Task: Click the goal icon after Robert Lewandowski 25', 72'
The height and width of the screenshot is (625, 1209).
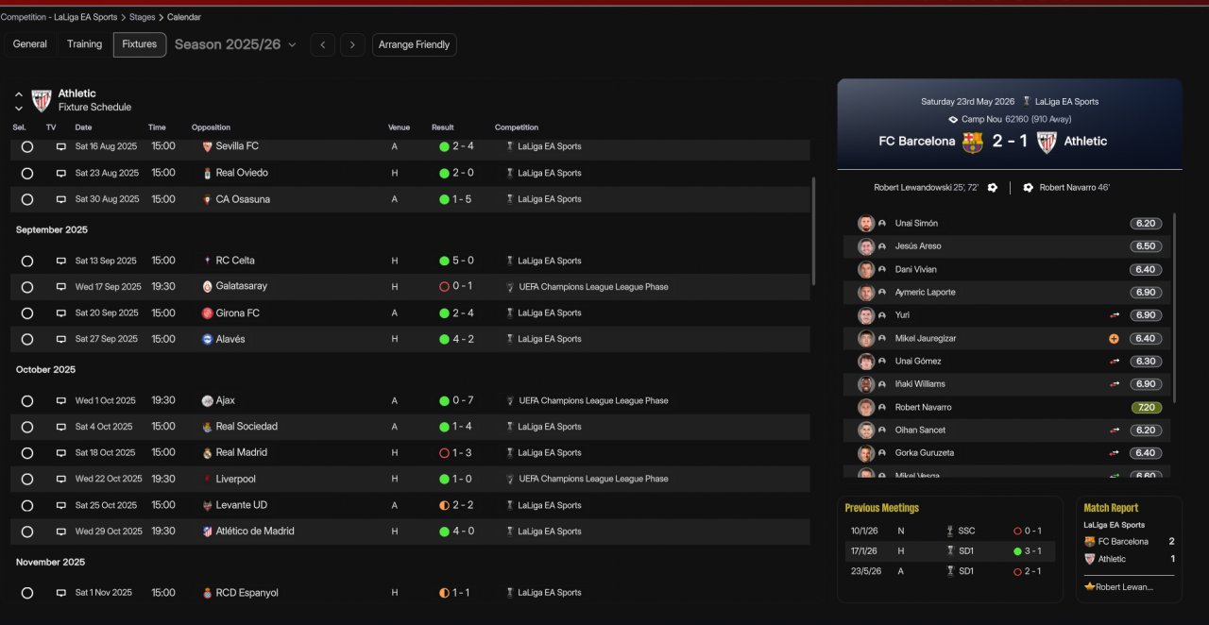Action: coord(993,188)
